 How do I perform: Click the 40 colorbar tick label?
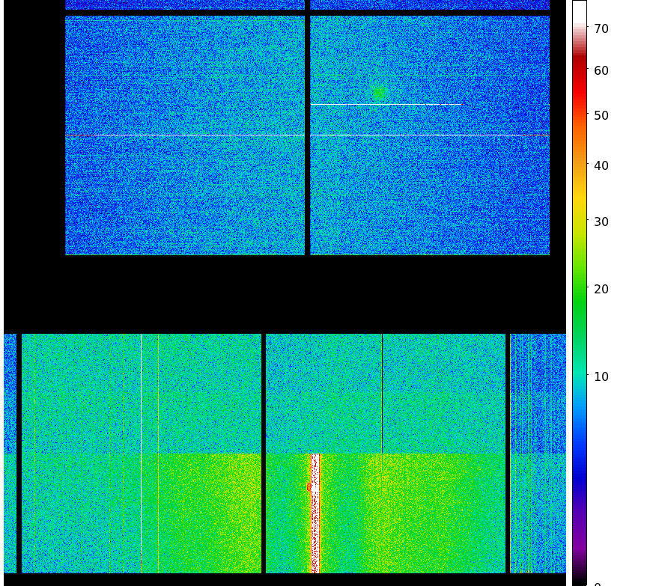click(601, 166)
